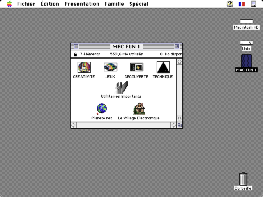Click the MAC FUN 1 window size box
The width and height of the screenshot is (263, 197).
click(180, 125)
